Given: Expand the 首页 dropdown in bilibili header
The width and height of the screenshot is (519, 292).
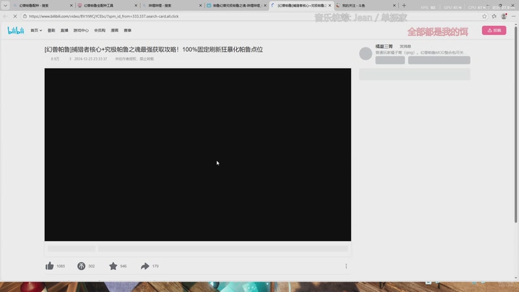Looking at the screenshot, I should coord(36,30).
